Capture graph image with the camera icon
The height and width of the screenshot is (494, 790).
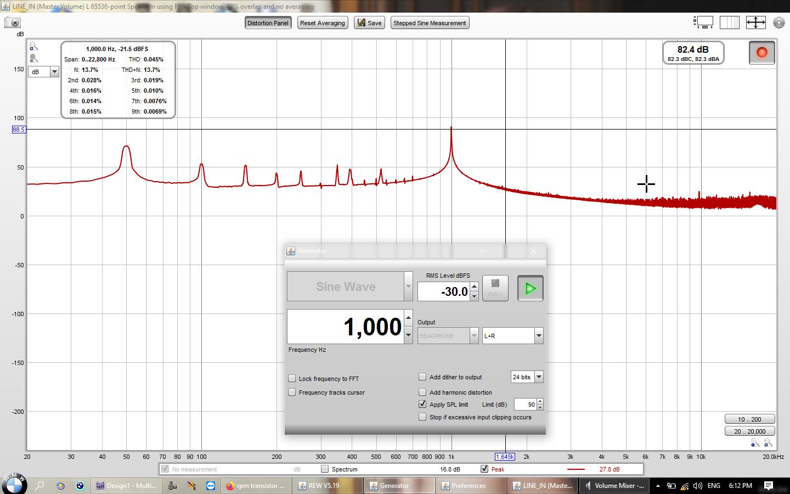point(12,23)
